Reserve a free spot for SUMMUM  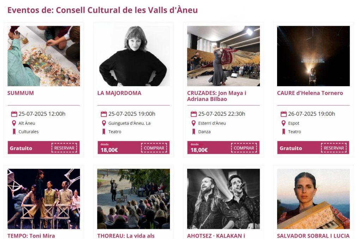pos(64,148)
